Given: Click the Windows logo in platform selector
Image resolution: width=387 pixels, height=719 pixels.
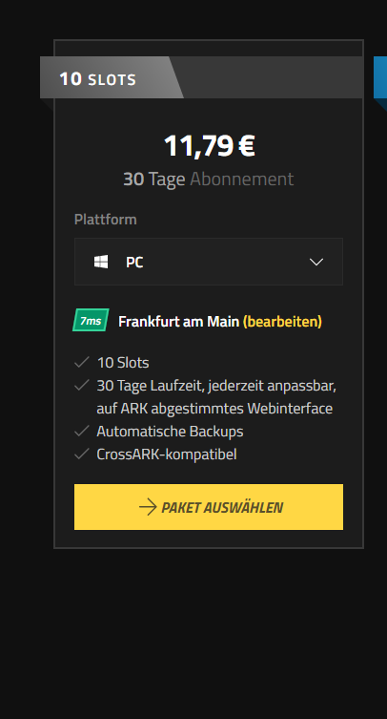Looking at the screenshot, I should point(101,262).
